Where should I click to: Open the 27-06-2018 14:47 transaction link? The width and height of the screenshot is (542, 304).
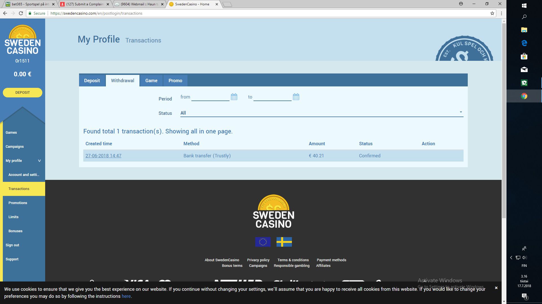coord(103,156)
